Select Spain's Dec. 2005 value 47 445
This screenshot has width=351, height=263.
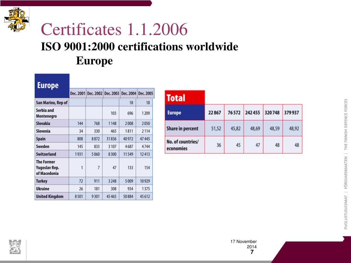click(145, 139)
